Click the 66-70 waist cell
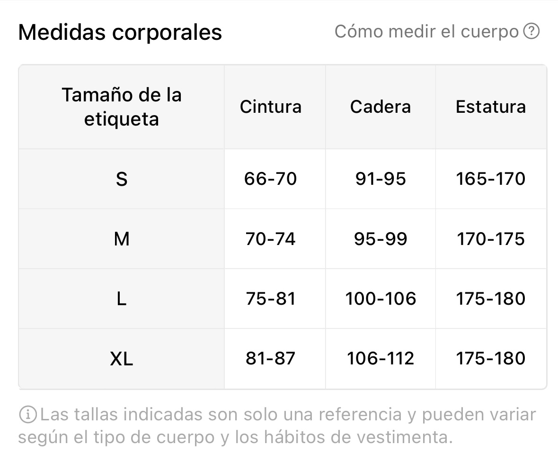The image size is (558, 463). (270, 179)
